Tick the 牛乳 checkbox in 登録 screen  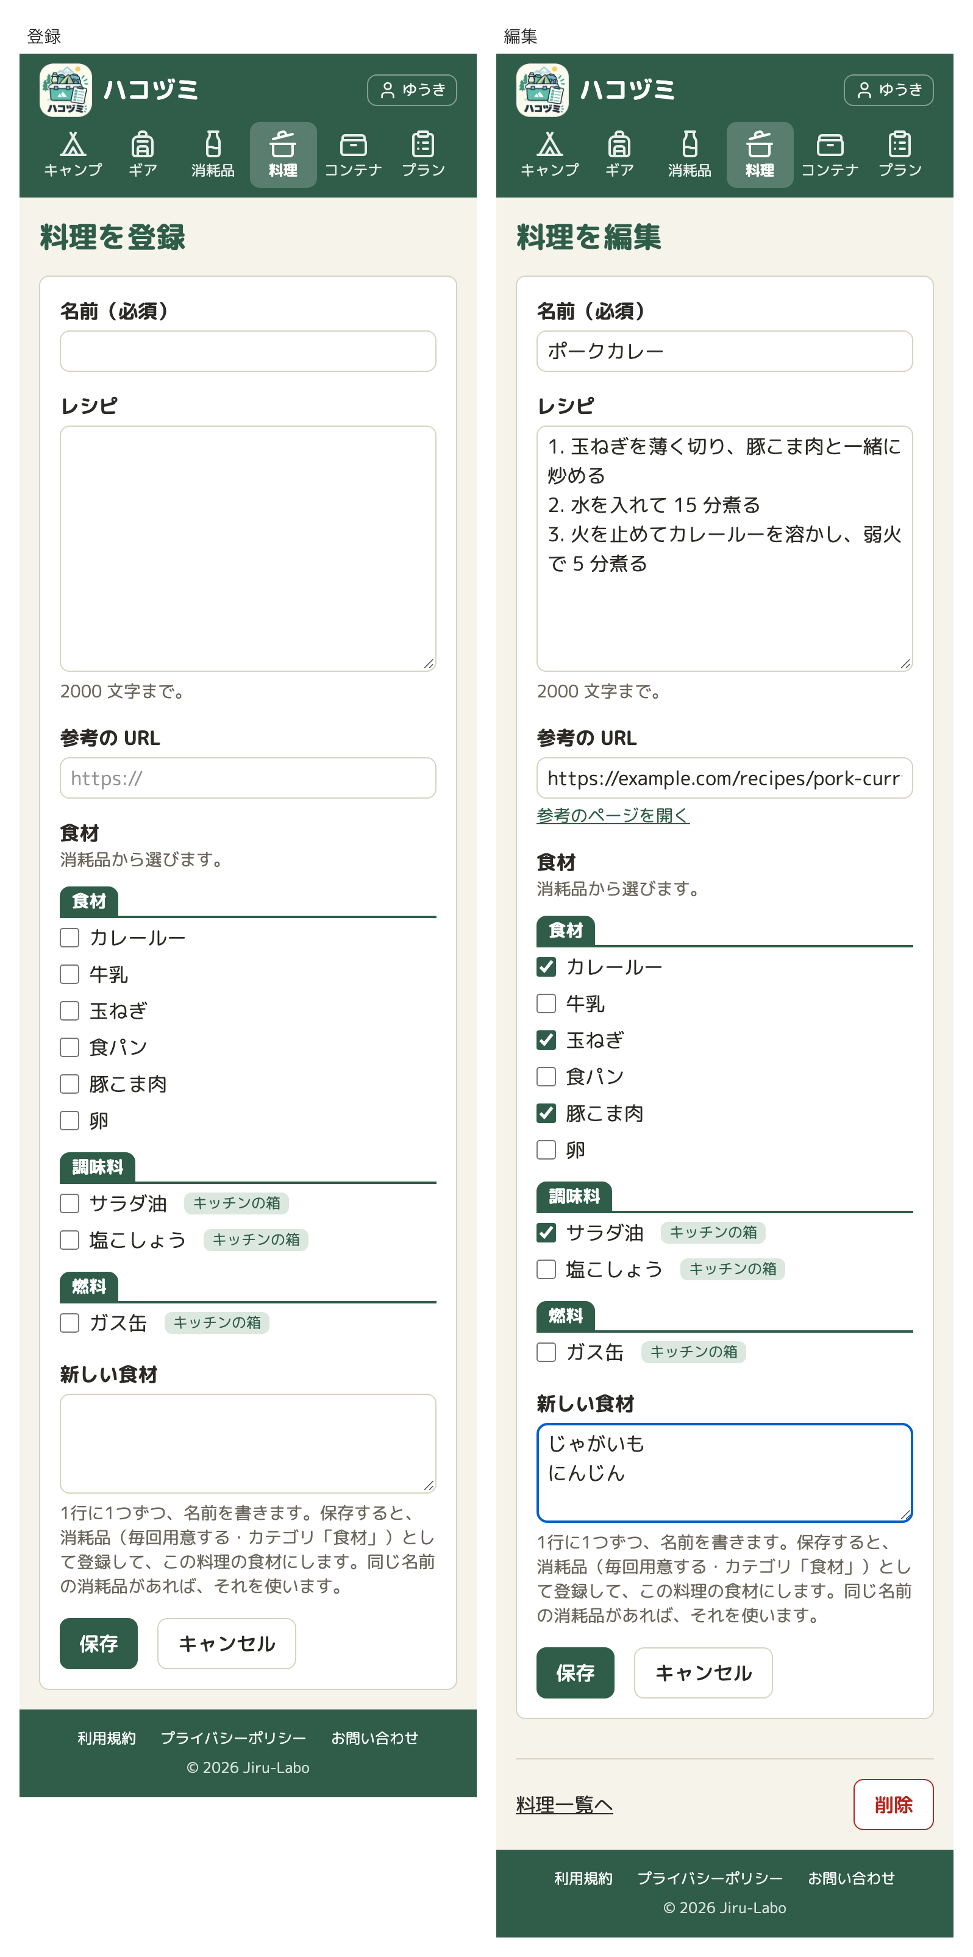[x=70, y=975]
